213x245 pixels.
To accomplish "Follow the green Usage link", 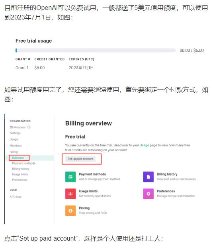I will pos(144,145).
